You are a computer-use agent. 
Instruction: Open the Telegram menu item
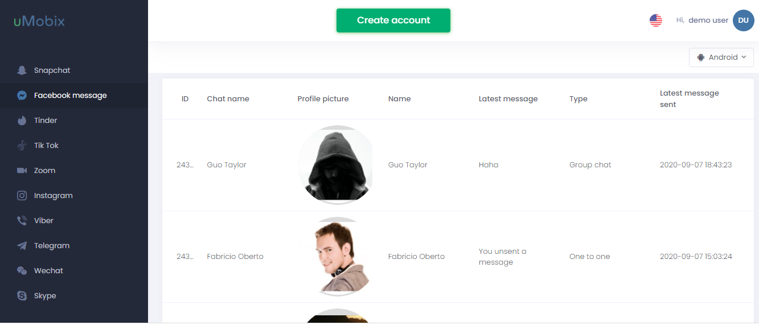pyautogui.click(x=52, y=246)
